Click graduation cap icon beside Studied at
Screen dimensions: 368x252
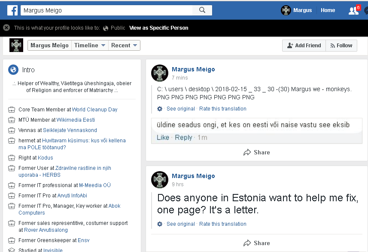(12, 250)
